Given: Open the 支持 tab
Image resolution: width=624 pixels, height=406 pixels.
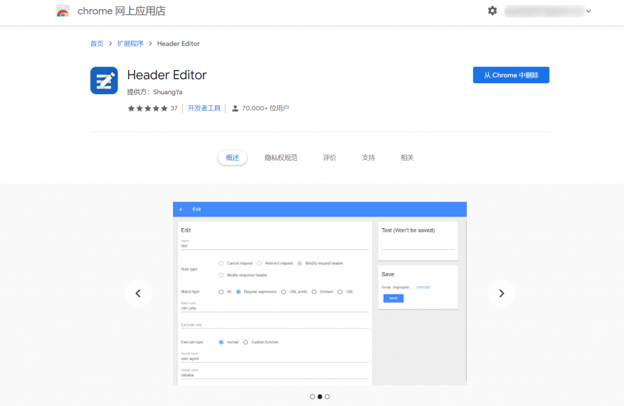Looking at the screenshot, I should [x=368, y=158].
